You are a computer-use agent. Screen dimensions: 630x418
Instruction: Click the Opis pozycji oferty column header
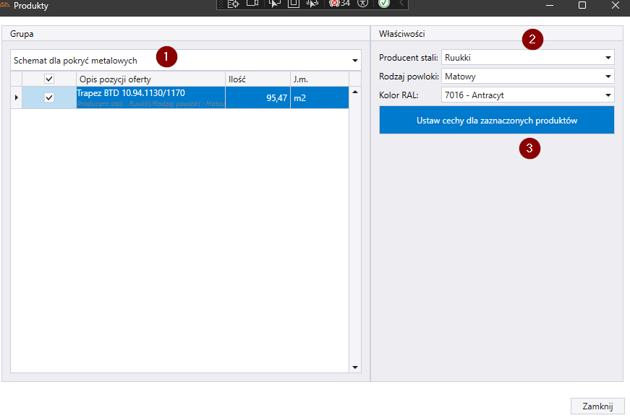coord(150,79)
